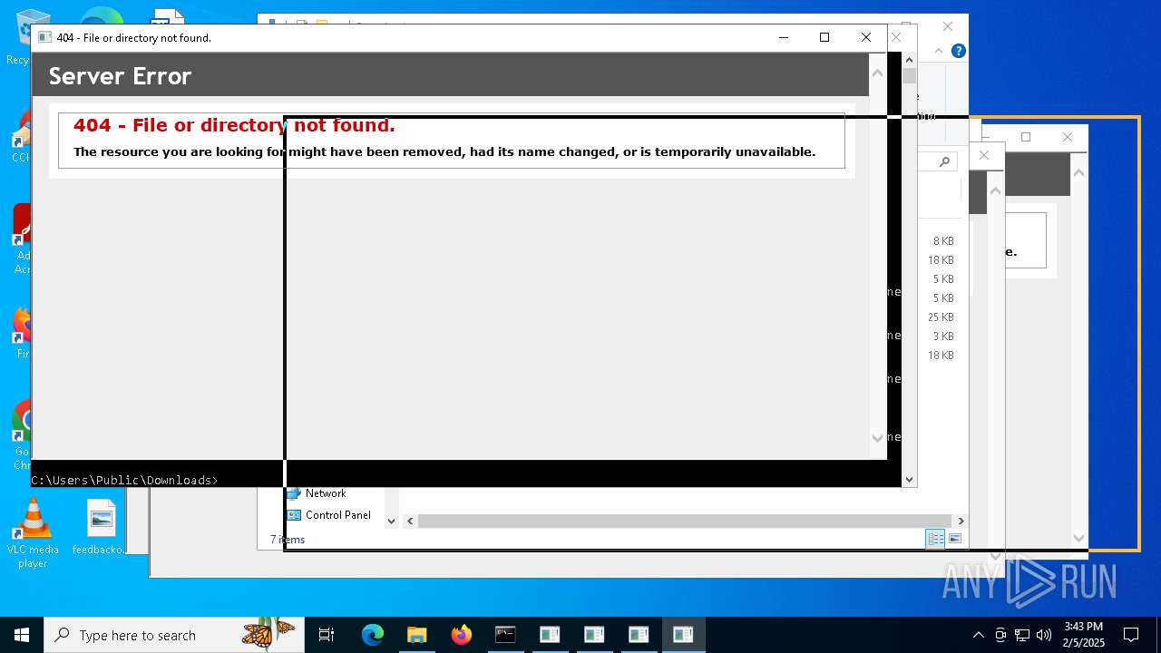Click the 'Server Error' heading
The image size is (1161, 653).
(120, 76)
